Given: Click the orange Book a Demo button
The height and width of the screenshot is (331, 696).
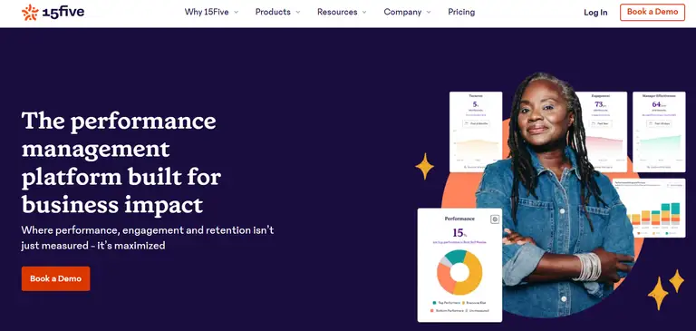Looking at the screenshot, I should 55,278.
